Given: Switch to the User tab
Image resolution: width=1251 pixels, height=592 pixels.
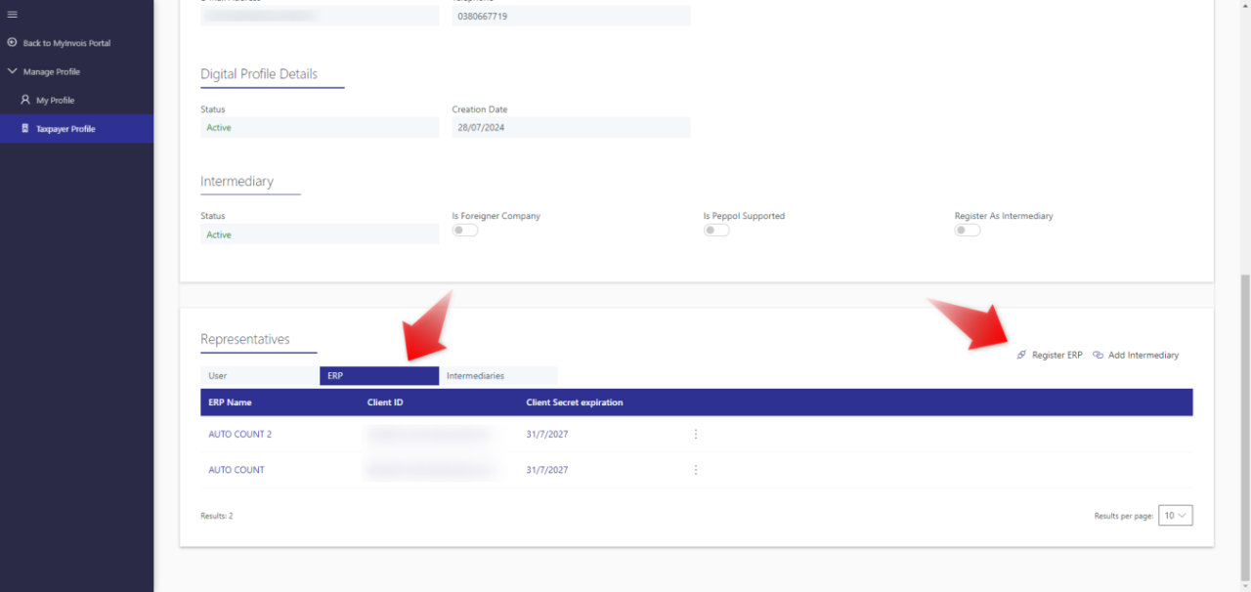Looking at the screenshot, I should tap(217, 375).
